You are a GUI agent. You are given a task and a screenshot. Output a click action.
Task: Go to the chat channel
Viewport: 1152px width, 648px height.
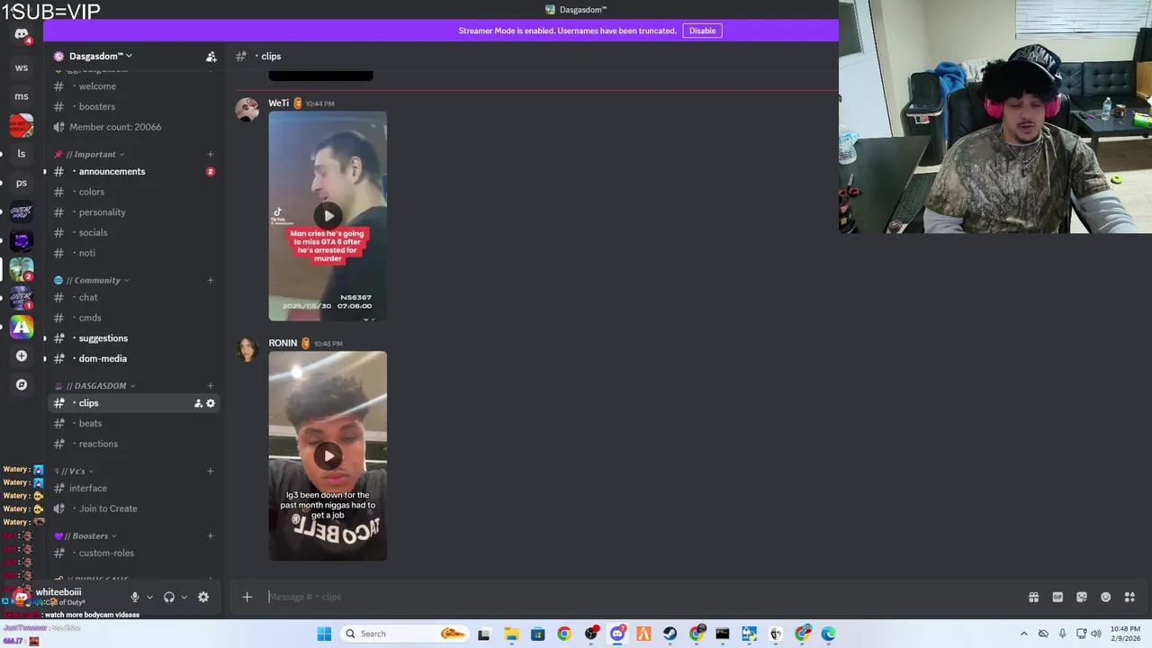tap(133, 297)
